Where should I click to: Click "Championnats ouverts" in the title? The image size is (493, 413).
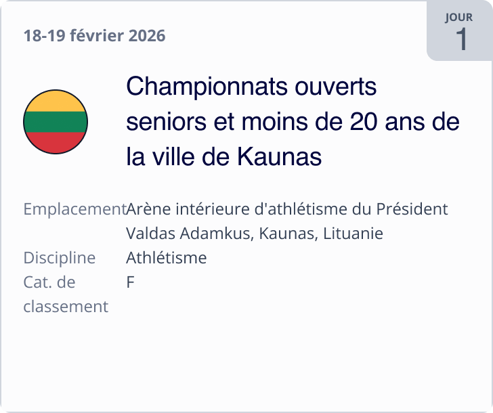tap(251, 87)
